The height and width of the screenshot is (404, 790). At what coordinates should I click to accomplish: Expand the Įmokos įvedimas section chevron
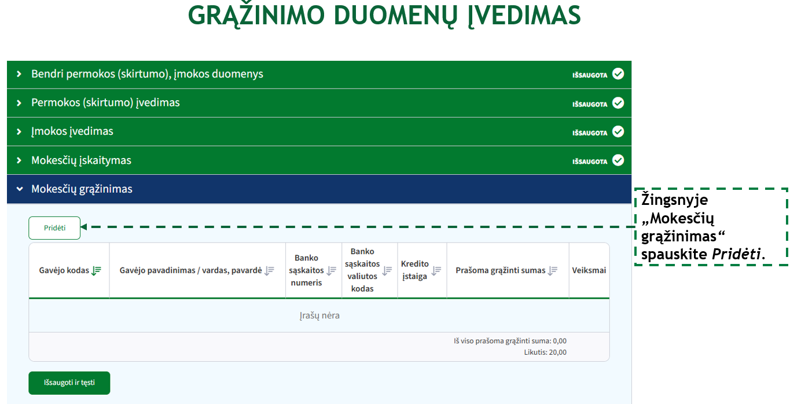click(x=19, y=131)
